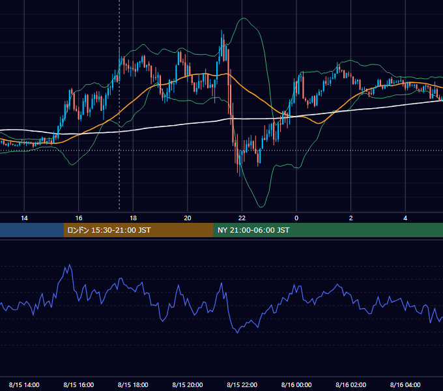Click the 4 hour axis label
The image size is (443, 391).
(x=405, y=218)
